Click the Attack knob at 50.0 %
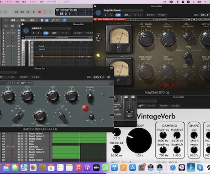The image size is (210, 174). point(194,150)
